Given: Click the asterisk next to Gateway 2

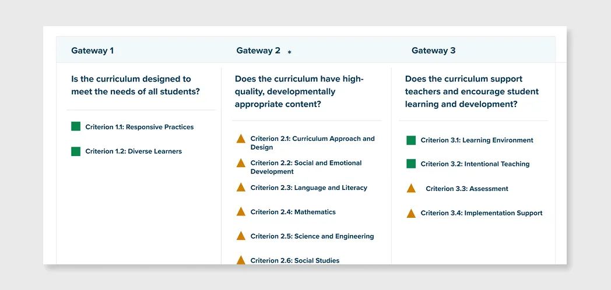Looking at the screenshot, I should (290, 52).
